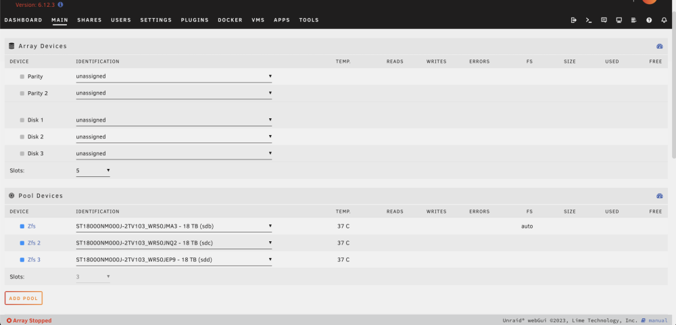The width and height of the screenshot is (676, 325).
Task: Click the Array Devices database icon
Action: [x=11, y=46]
